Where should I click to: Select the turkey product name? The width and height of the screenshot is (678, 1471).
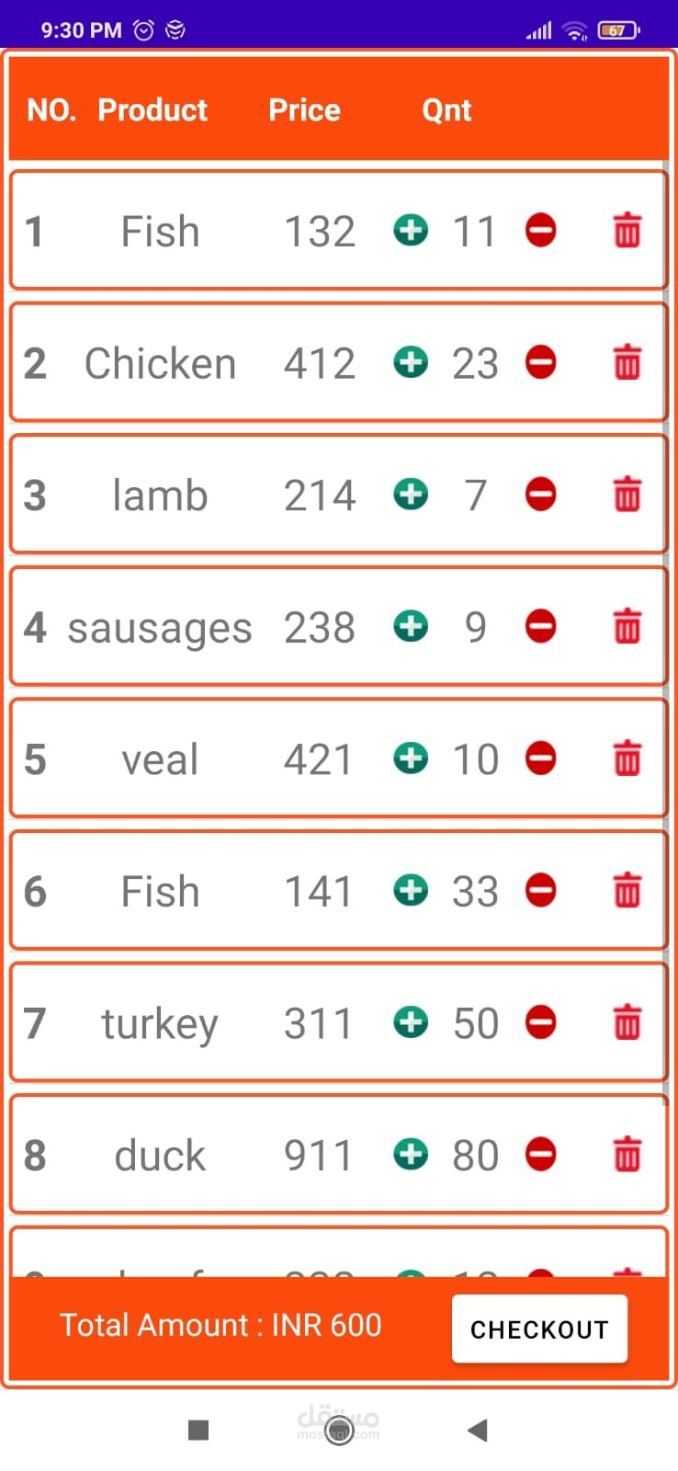click(x=160, y=1024)
